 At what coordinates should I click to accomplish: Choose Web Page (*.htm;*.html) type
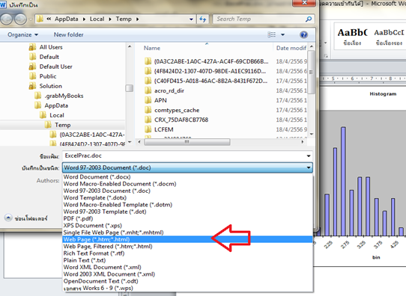(187, 239)
